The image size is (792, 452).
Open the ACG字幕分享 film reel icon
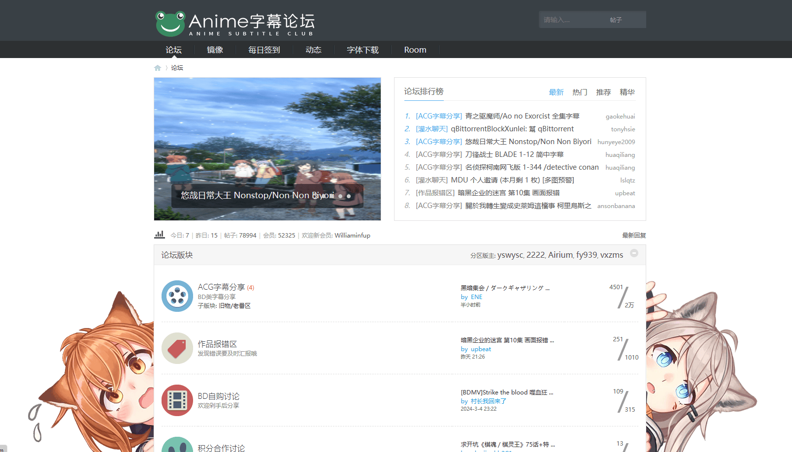(x=177, y=296)
